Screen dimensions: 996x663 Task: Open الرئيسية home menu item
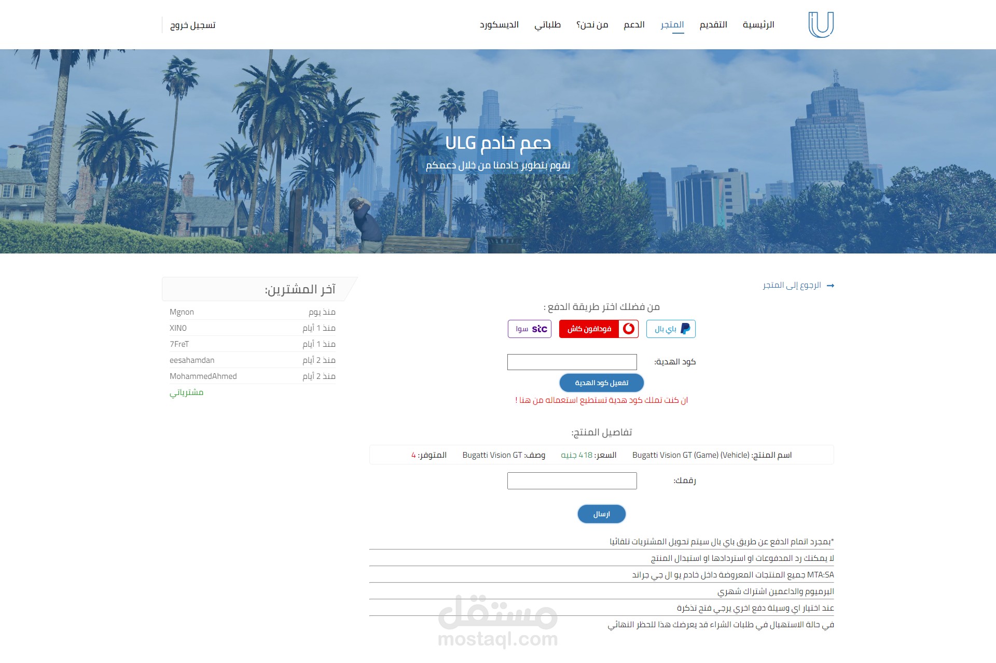758,25
